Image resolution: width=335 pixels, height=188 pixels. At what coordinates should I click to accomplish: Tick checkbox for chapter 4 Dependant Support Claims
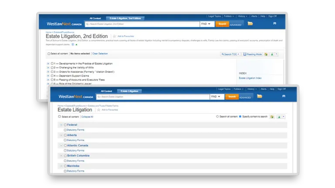tap(52, 76)
